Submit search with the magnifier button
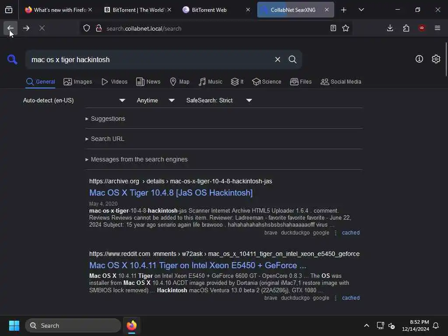448x336 pixels. (x=292, y=59)
